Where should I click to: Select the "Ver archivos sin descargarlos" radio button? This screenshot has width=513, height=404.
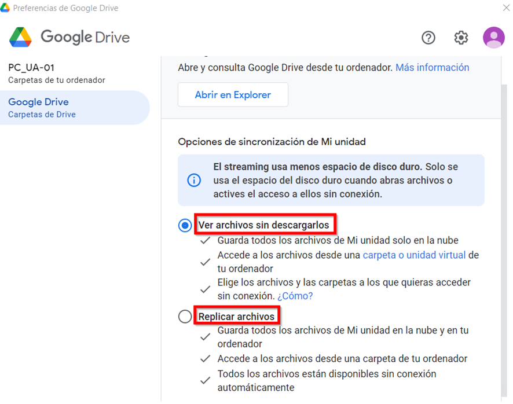(185, 225)
